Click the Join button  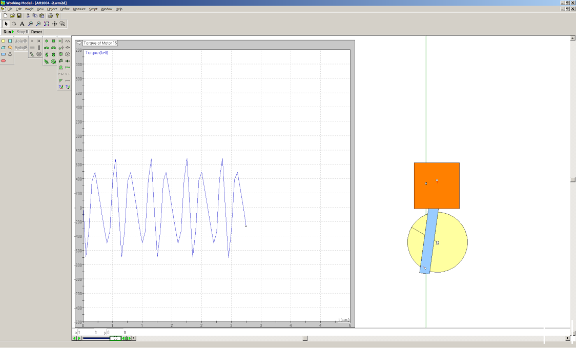tap(21, 41)
